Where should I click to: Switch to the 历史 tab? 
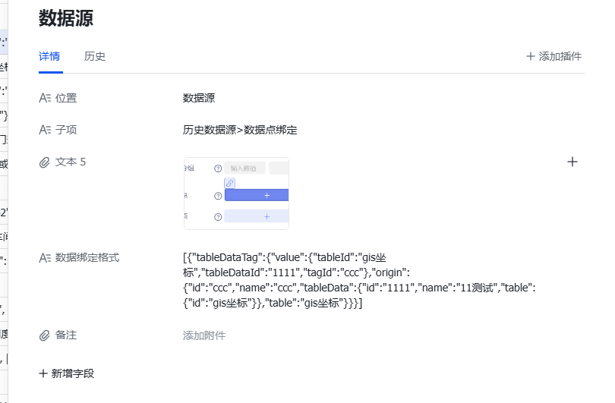[95, 56]
